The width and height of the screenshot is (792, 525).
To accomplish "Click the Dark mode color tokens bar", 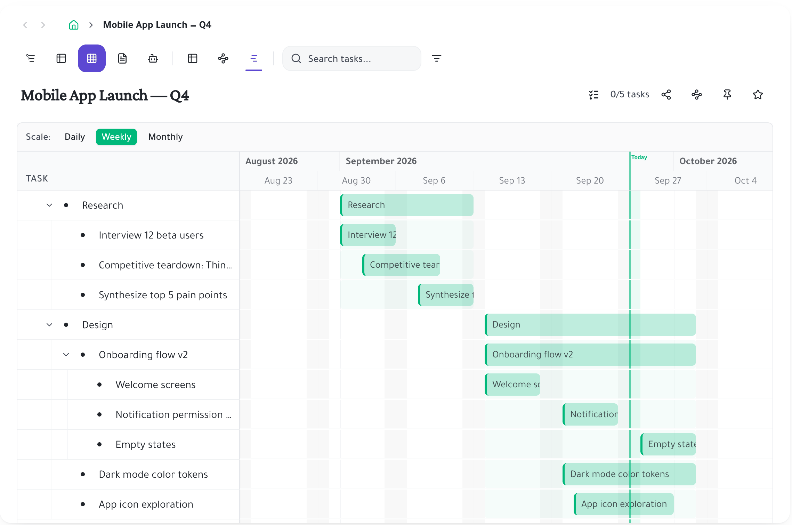I will pos(629,474).
